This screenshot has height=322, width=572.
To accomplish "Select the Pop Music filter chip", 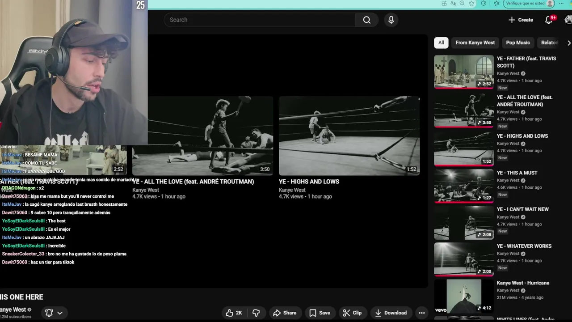I will 518,42.
